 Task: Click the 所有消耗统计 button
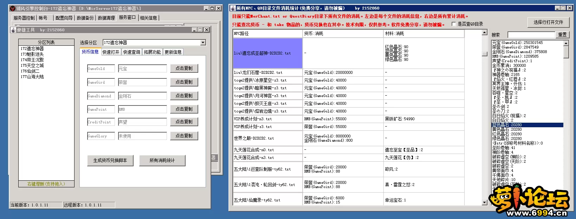pyautogui.click(x=162, y=160)
